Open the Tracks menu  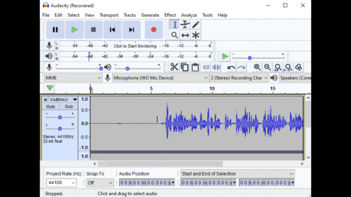(130, 15)
